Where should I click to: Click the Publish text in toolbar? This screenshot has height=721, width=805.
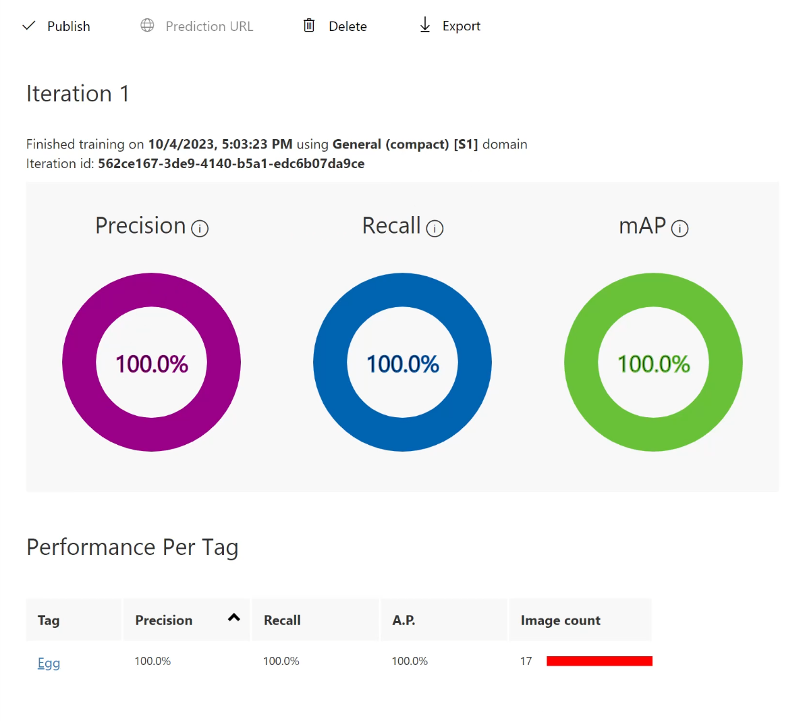68,26
